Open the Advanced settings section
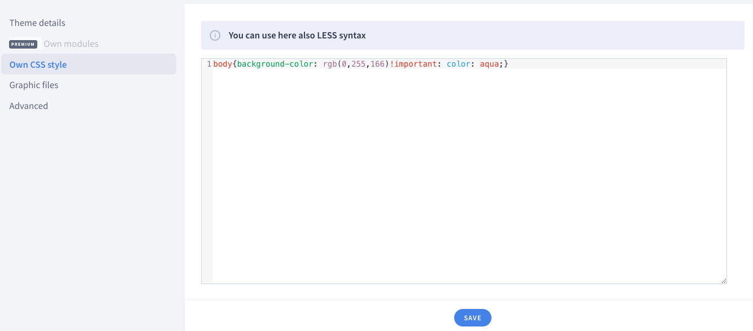753x331 pixels. pos(28,106)
